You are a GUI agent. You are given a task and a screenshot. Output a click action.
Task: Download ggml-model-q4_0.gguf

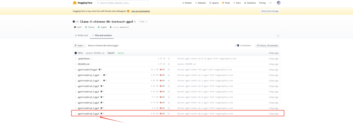click(169, 86)
